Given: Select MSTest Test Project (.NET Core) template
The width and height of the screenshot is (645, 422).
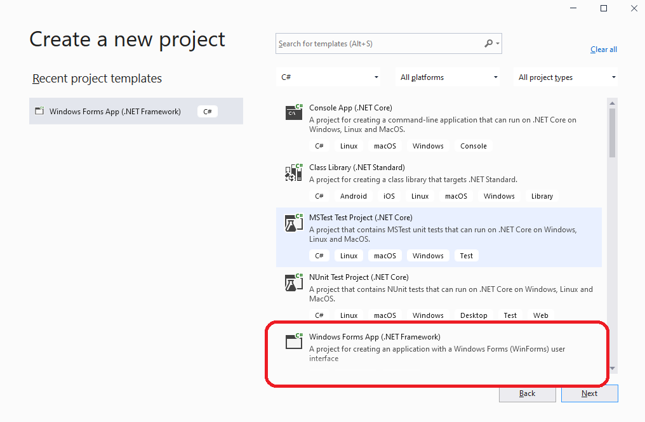Looking at the screenshot, I should coord(439,237).
